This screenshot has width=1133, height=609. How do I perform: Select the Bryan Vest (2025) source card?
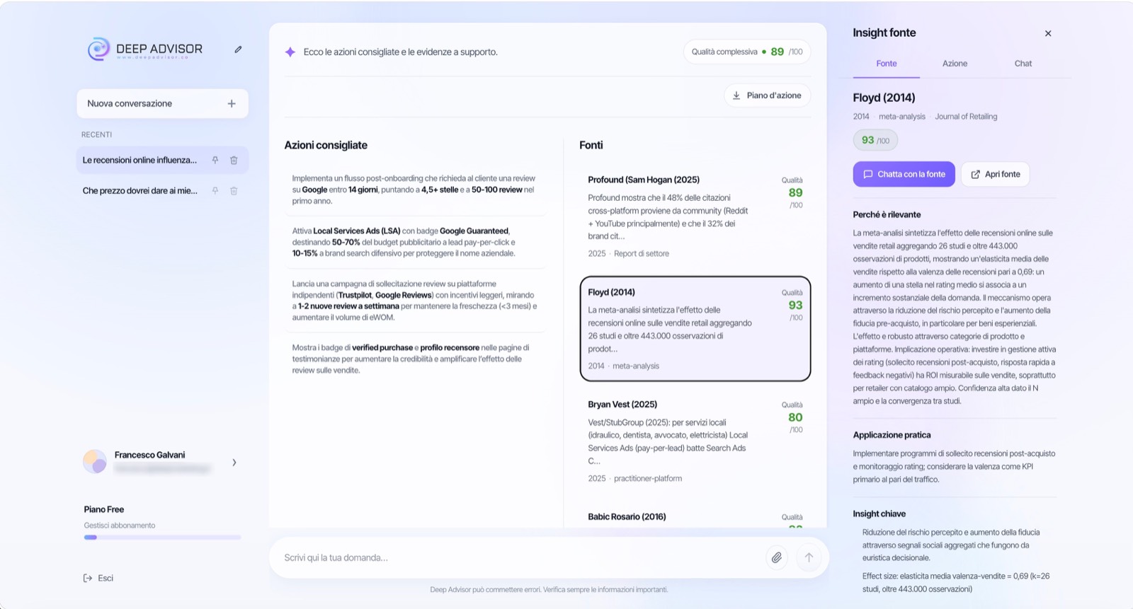(695, 441)
